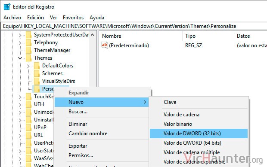267x167 pixels.
Task: Select the UPnP key label
Action: 40,128
